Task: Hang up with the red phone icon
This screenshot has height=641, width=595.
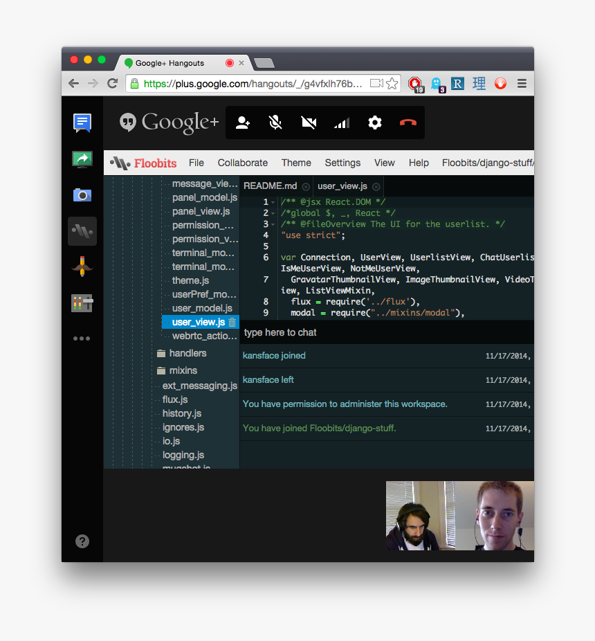Action: coord(408,123)
